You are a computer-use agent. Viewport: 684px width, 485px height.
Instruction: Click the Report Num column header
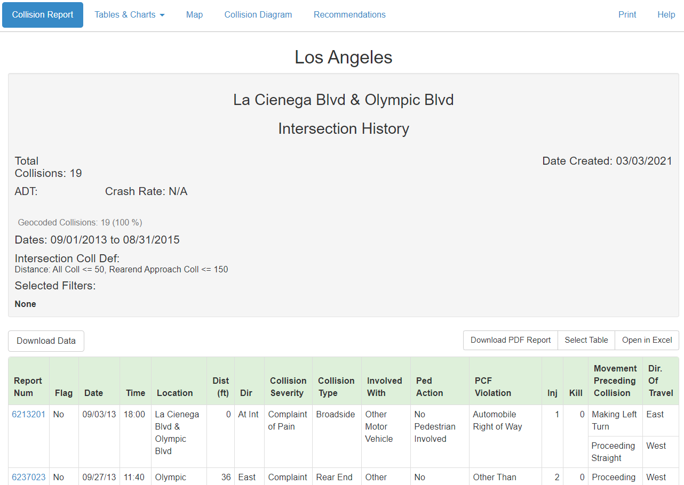[28, 387]
